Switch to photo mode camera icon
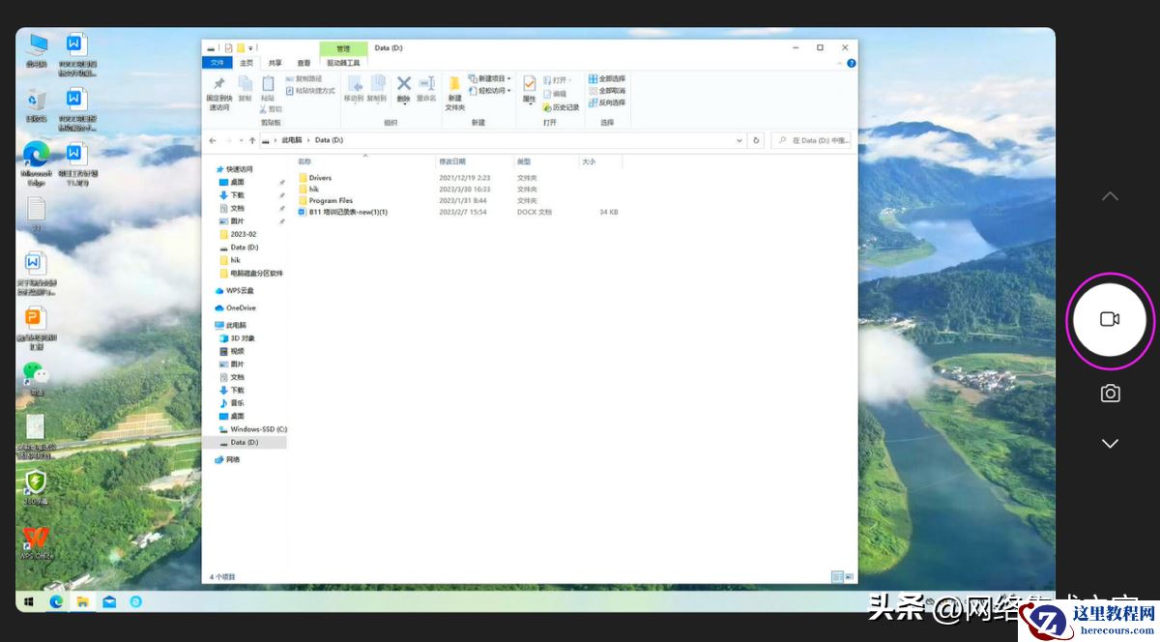The image size is (1160, 642). point(1110,394)
